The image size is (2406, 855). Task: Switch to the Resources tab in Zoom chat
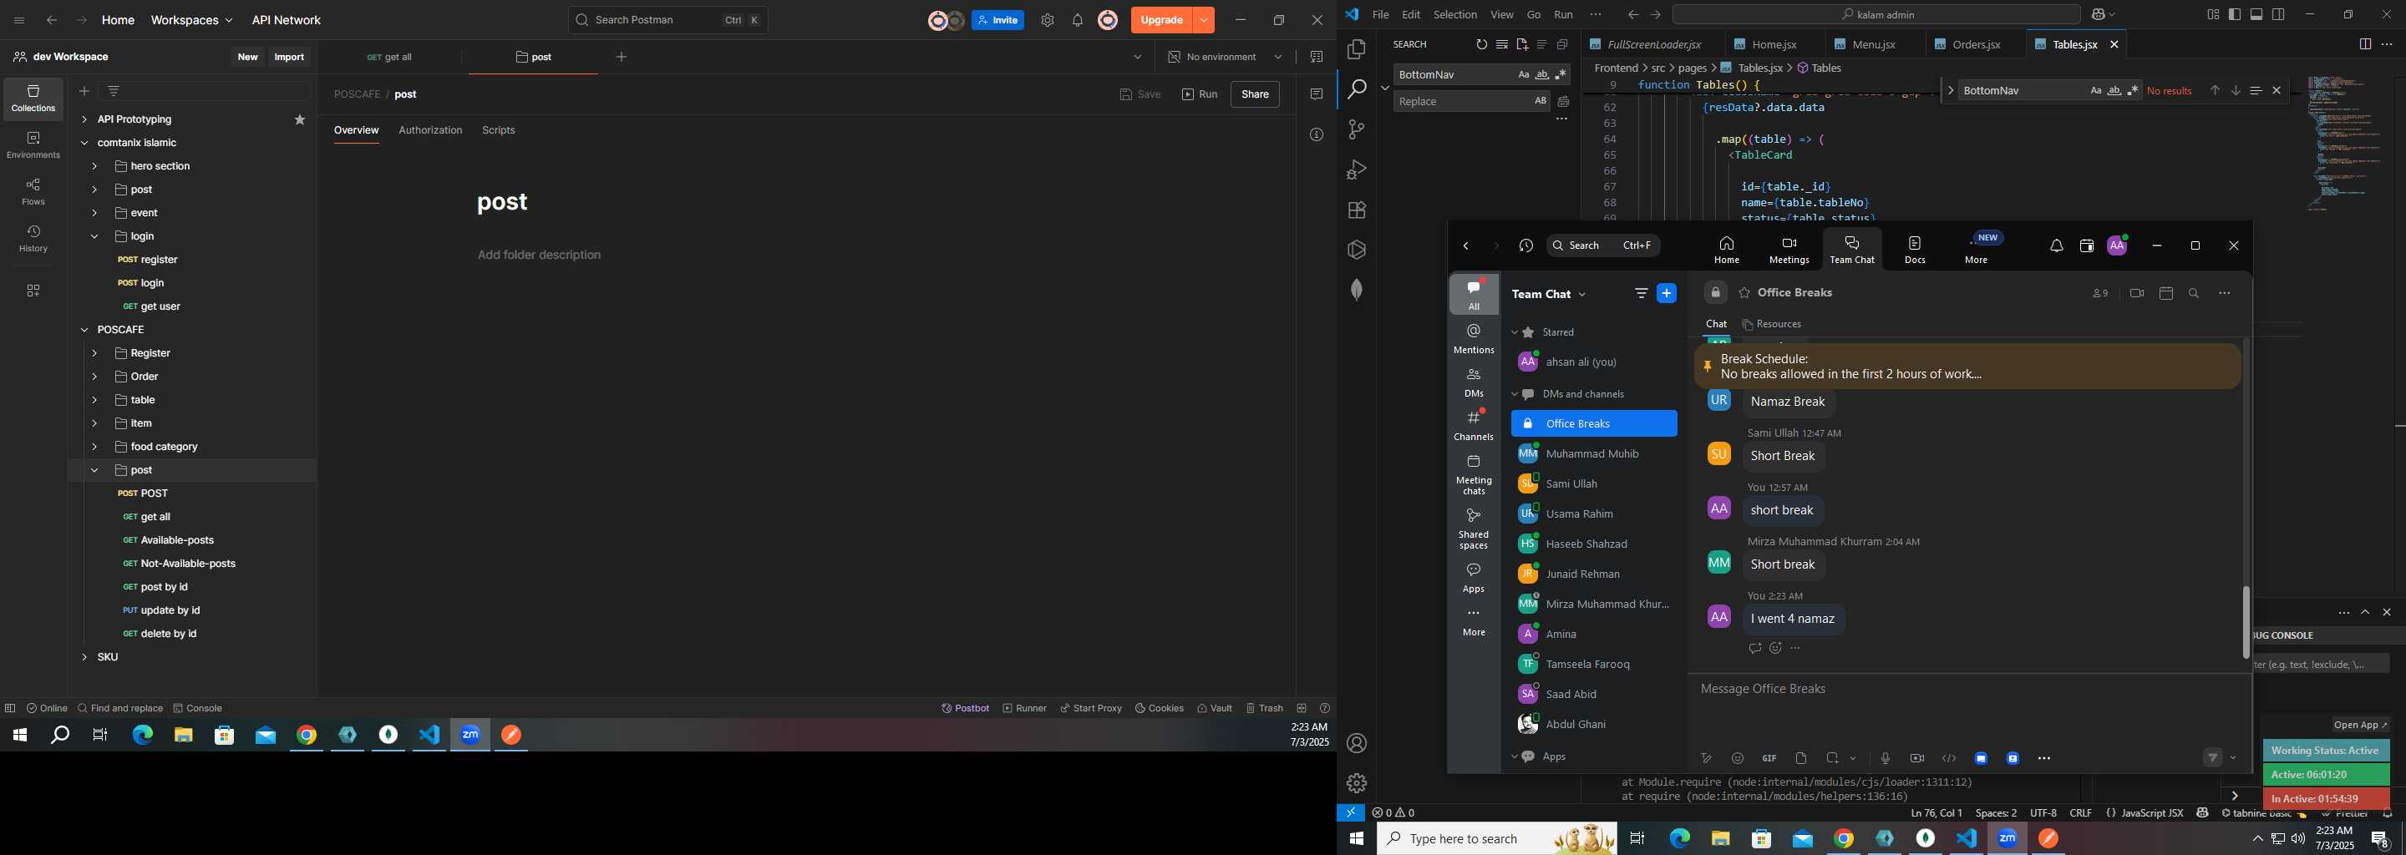[x=1772, y=324]
